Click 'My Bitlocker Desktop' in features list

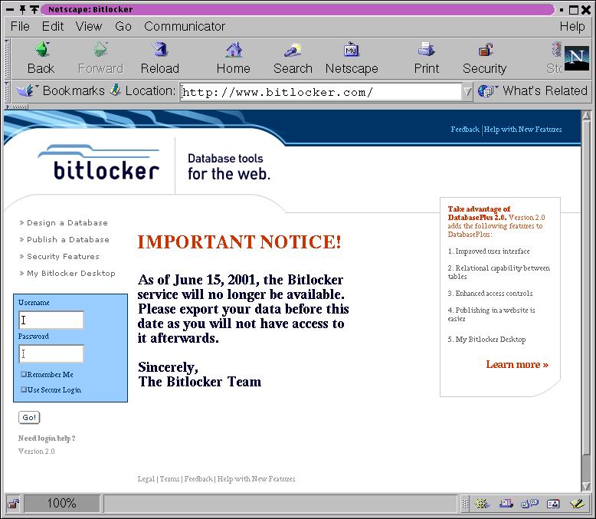click(490, 340)
